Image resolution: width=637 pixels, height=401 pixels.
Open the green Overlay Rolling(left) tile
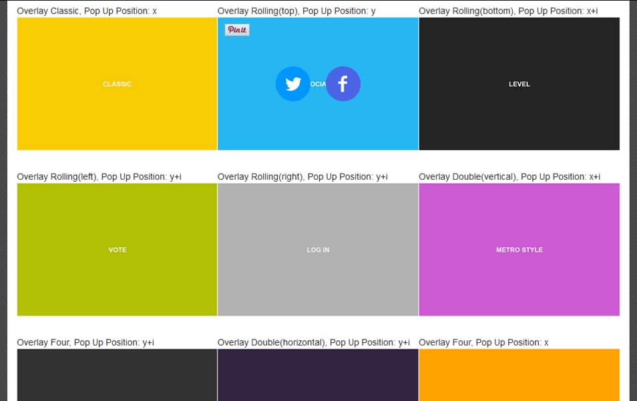click(x=117, y=281)
